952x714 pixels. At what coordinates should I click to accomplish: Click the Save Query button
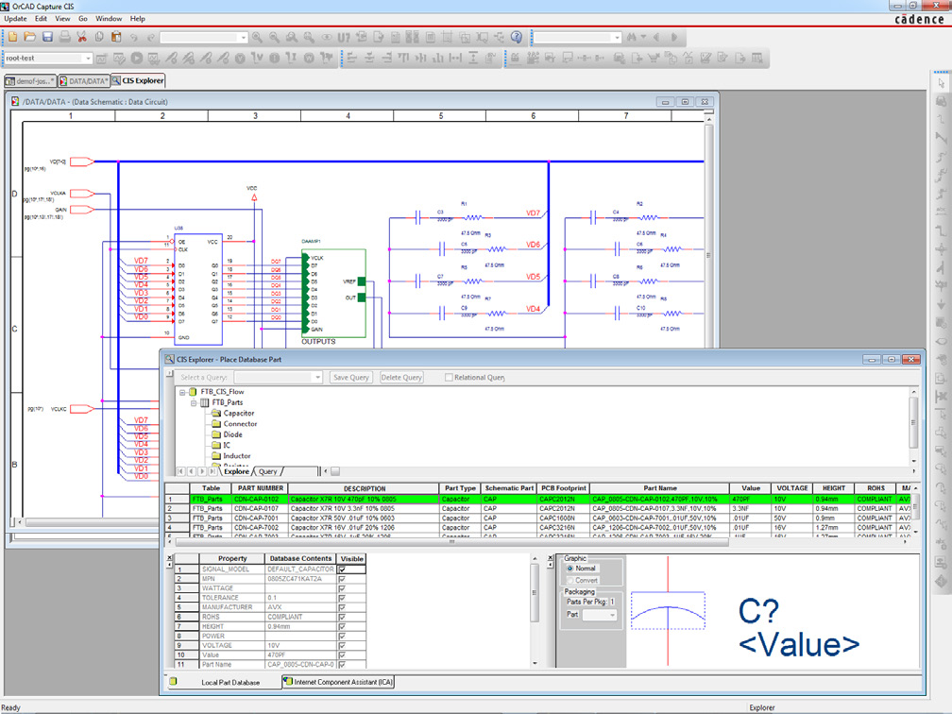point(351,378)
